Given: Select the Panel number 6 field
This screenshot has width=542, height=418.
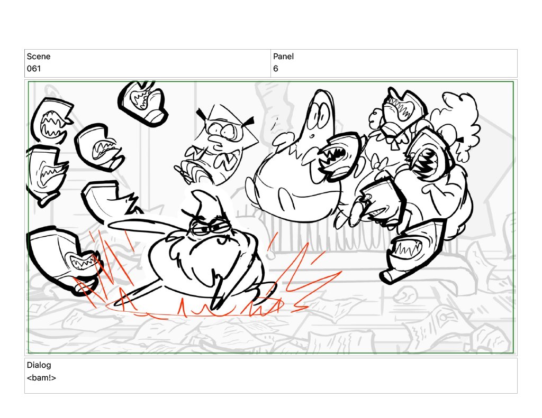Looking at the screenshot, I should pyautogui.click(x=276, y=69).
